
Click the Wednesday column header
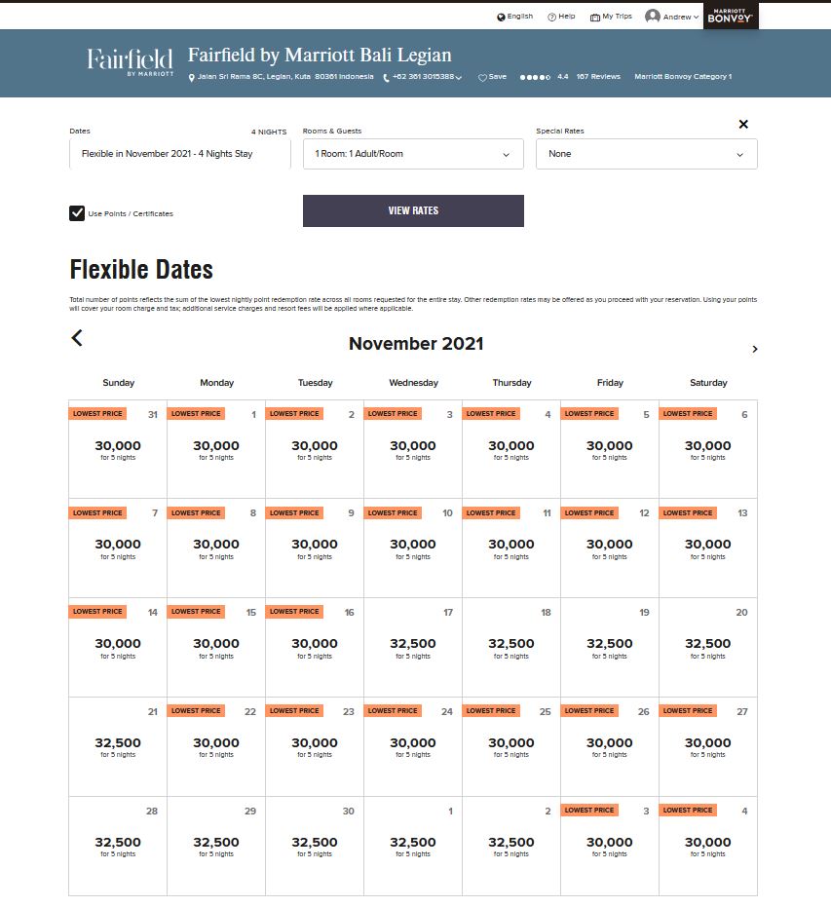click(413, 383)
